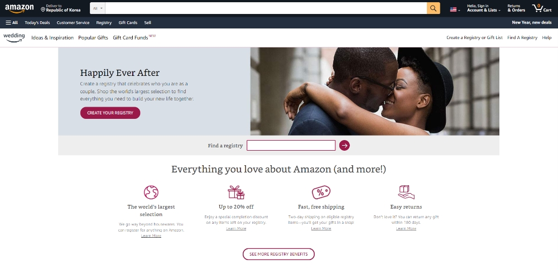Click the percent tag shipping icon
This screenshot has height=269, width=558.
point(321,192)
